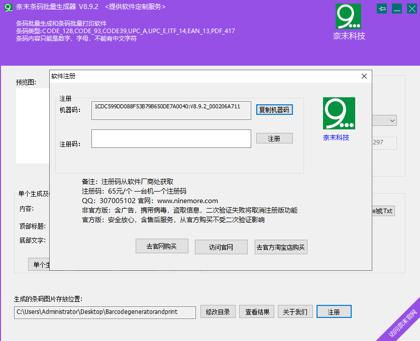Click the large Ninemore logo in the purple header

pyautogui.click(x=348, y=16)
